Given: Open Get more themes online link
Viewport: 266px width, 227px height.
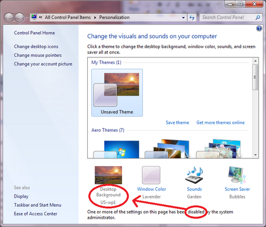Looking at the screenshot, I should (220, 122).
